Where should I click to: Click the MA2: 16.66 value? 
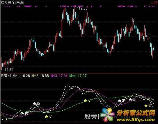click(40, 76)
